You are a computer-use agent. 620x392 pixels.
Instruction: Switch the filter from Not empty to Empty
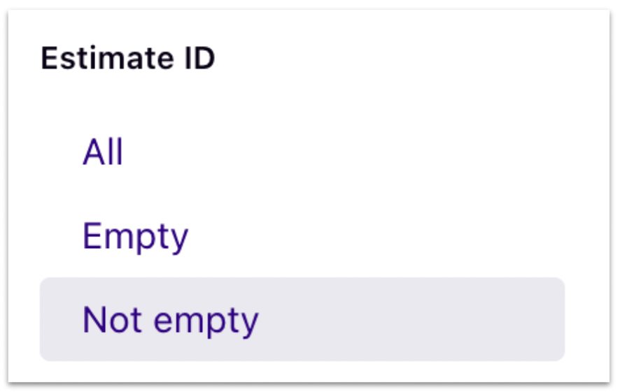(302, 236)
